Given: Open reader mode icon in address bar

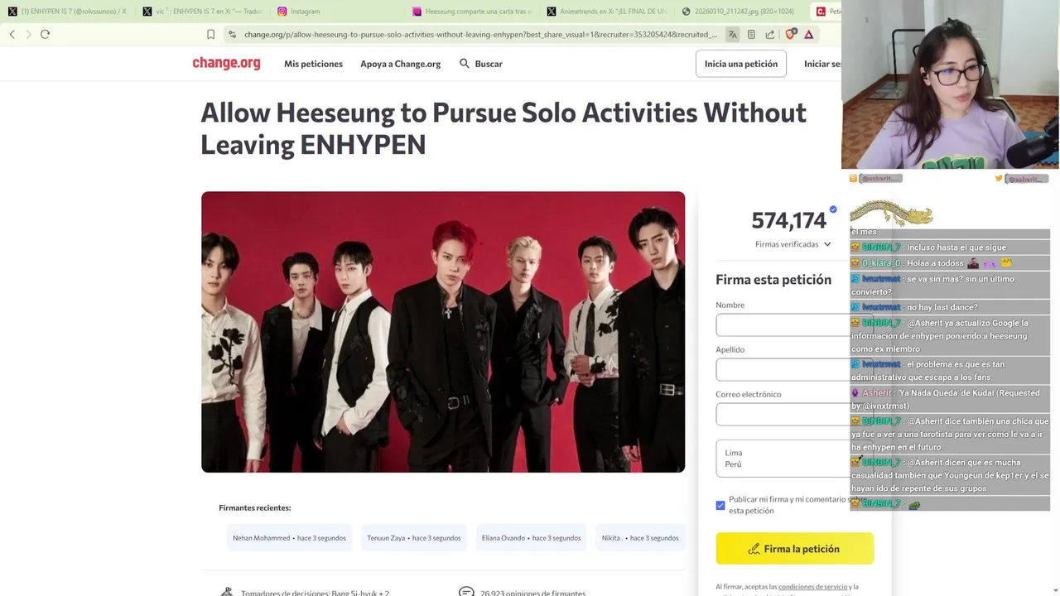Looking at the screenshot, I should pos(751,34).
